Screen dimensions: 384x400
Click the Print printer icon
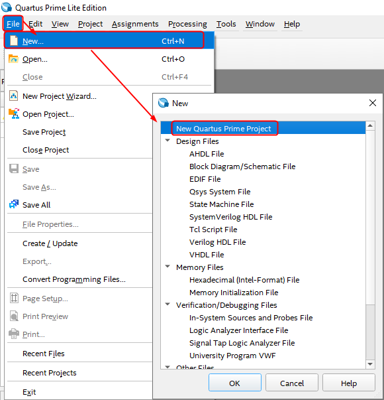pos(14,334)
